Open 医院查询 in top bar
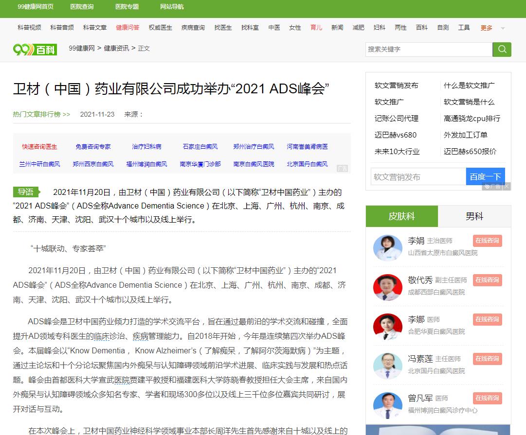 click(82, 7)
